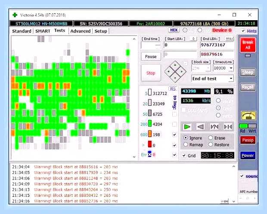Select first radio button next to HEX
Viewport: 267px width, 214px height.
tap(185, 30)
